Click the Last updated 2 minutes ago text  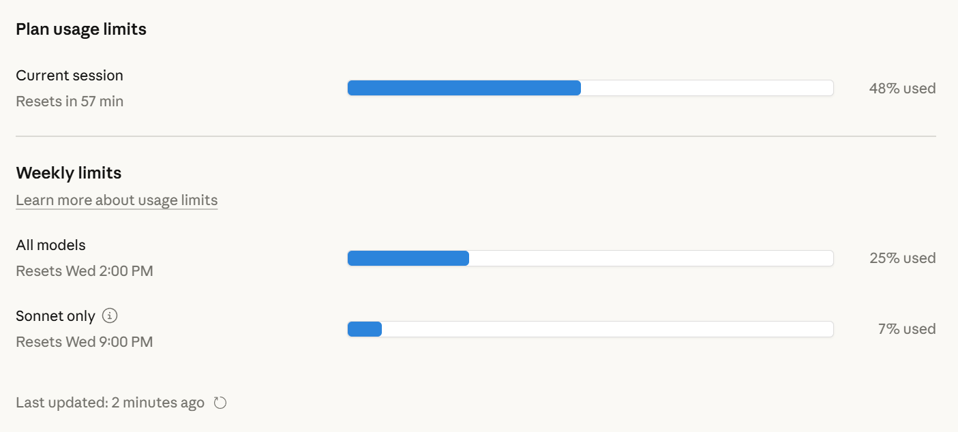point(110,403)
